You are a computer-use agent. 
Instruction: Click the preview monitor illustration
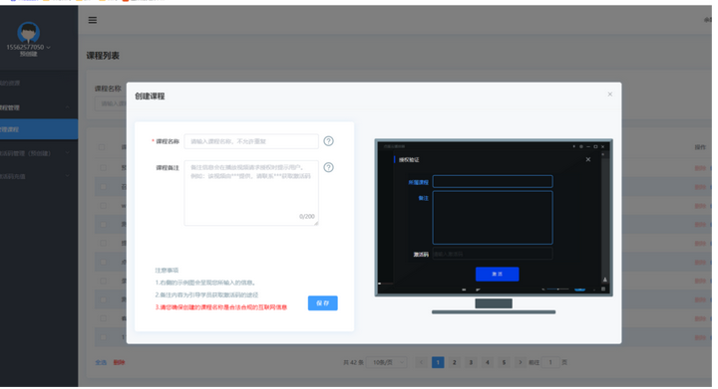coord(494,227)
